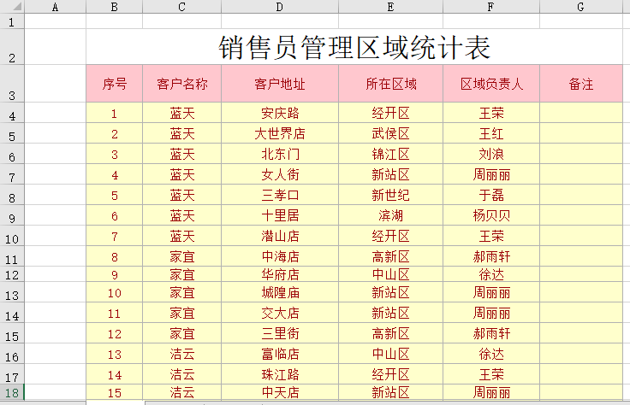Click the 城隍庙 address cell
Image resolution: width=630 pixels, height=405 pixels.
(x=280, y=293)
